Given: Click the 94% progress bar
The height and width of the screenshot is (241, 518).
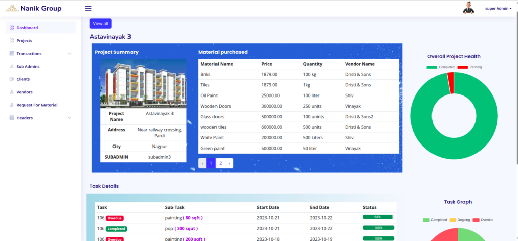Looking at the screenshot, I should pyautogui.click(x=378, y=217).
